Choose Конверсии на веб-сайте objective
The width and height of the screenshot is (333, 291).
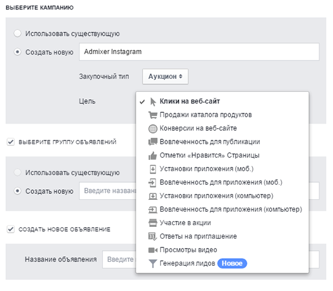[x=222, y=129]
